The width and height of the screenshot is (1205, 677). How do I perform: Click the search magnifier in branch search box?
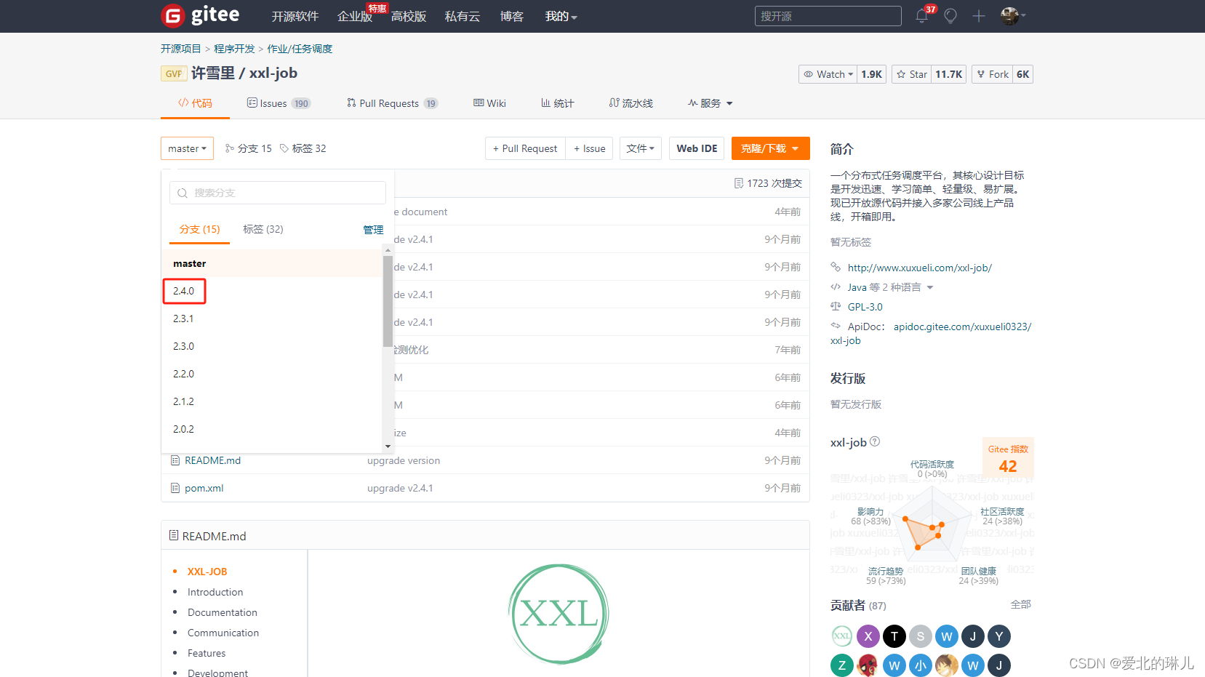(183, 193)
